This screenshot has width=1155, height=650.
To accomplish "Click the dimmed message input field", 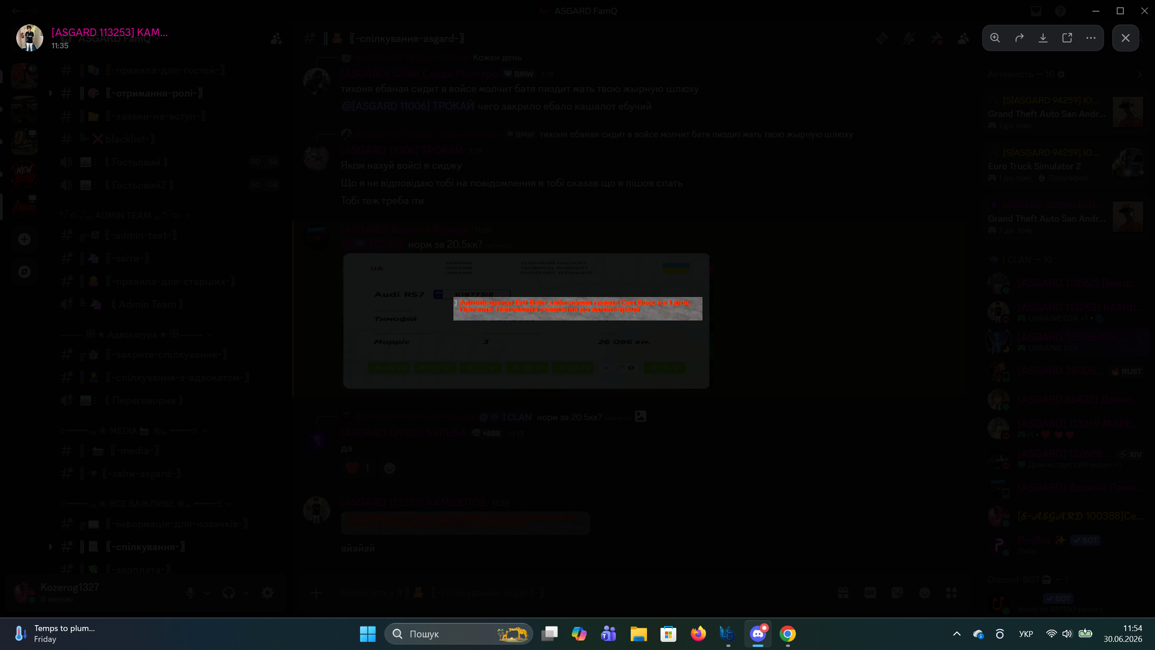I will pyautogui.click(x=582, y=593).
